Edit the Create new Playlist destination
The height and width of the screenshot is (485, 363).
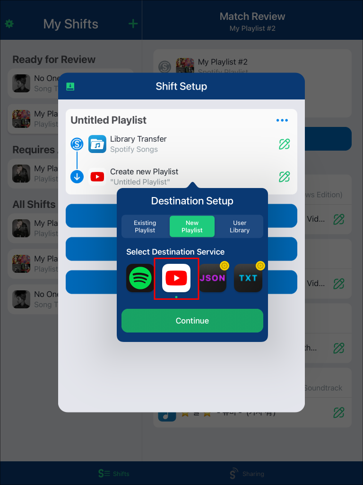284,177
